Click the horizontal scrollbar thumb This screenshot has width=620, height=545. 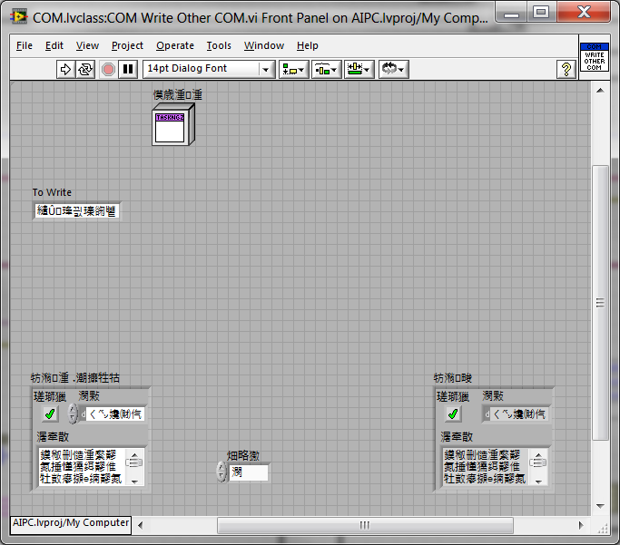[x=365, y=525]
